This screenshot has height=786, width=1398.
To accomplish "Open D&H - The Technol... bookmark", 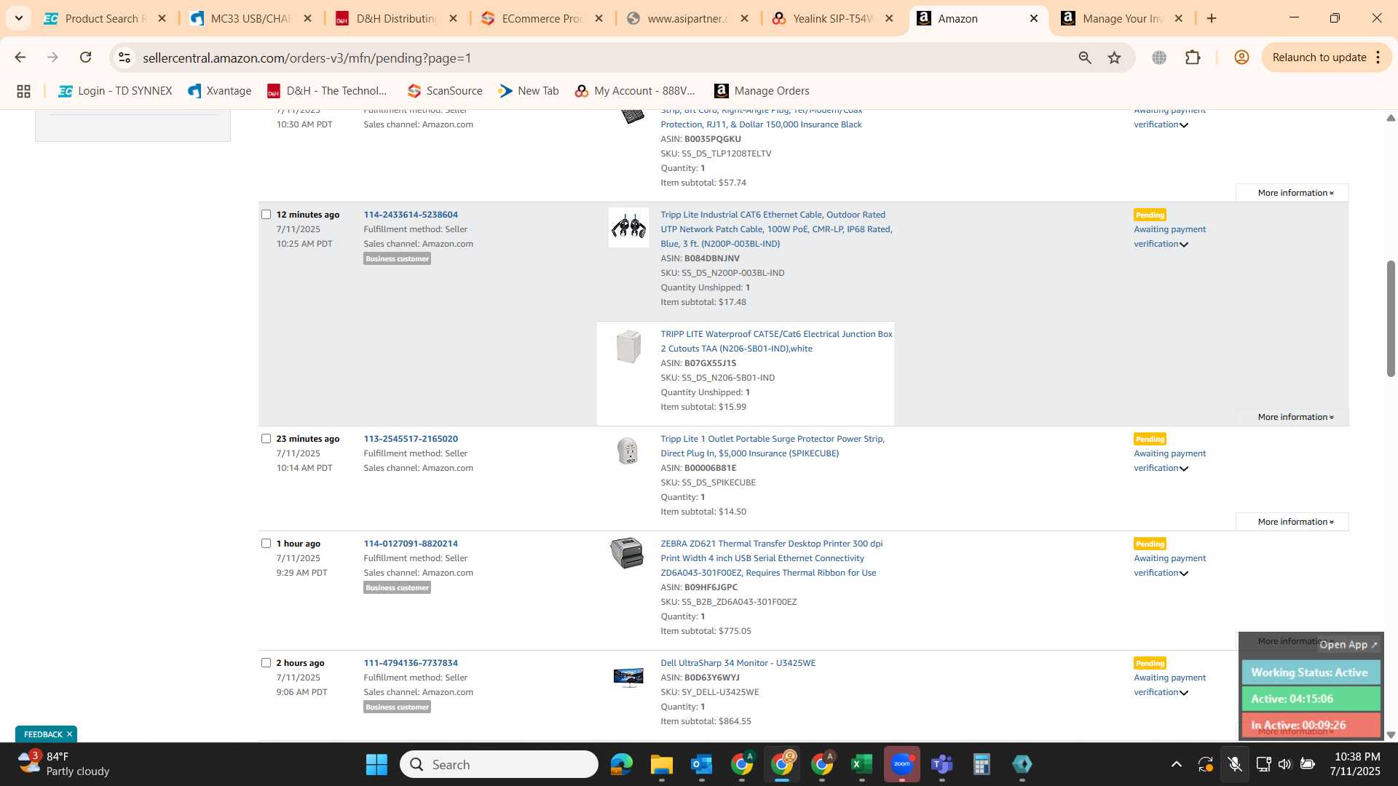I will coord(327,91).
